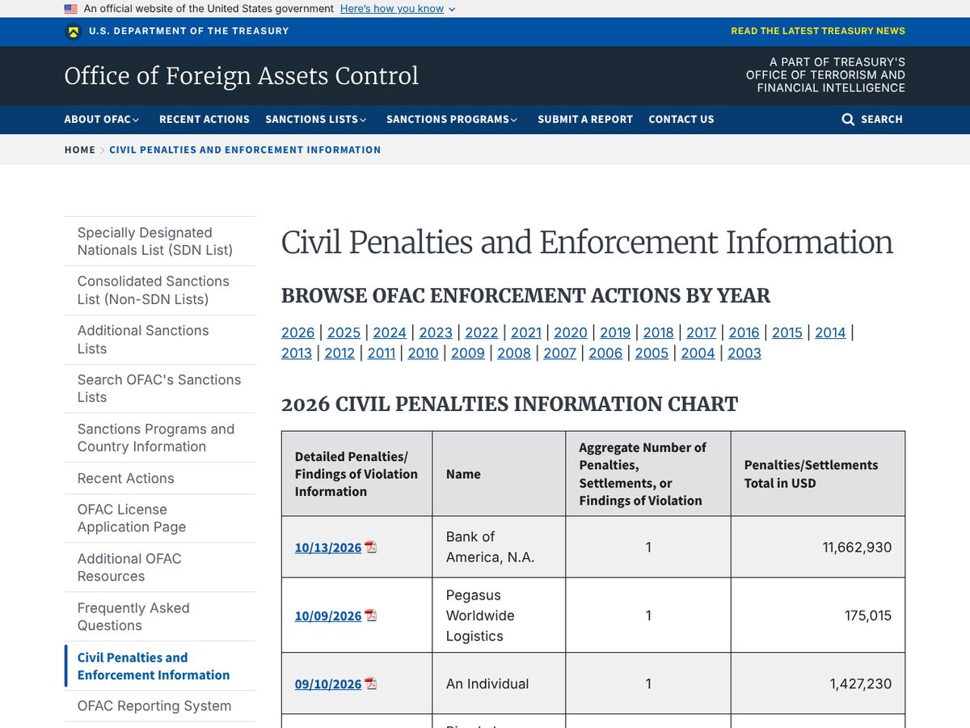Browse enforcement actions for 2012
The height and width of the screenshot is (728, 970).
pyautogui.click(x=339, y=353)
